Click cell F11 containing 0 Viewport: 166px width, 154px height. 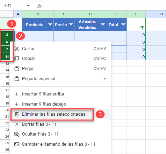136,56
